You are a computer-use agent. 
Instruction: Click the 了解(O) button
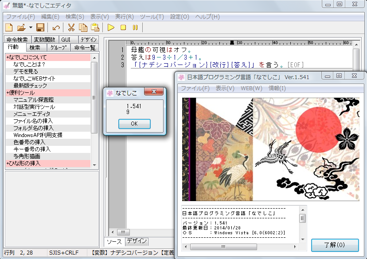pos(335,244)
